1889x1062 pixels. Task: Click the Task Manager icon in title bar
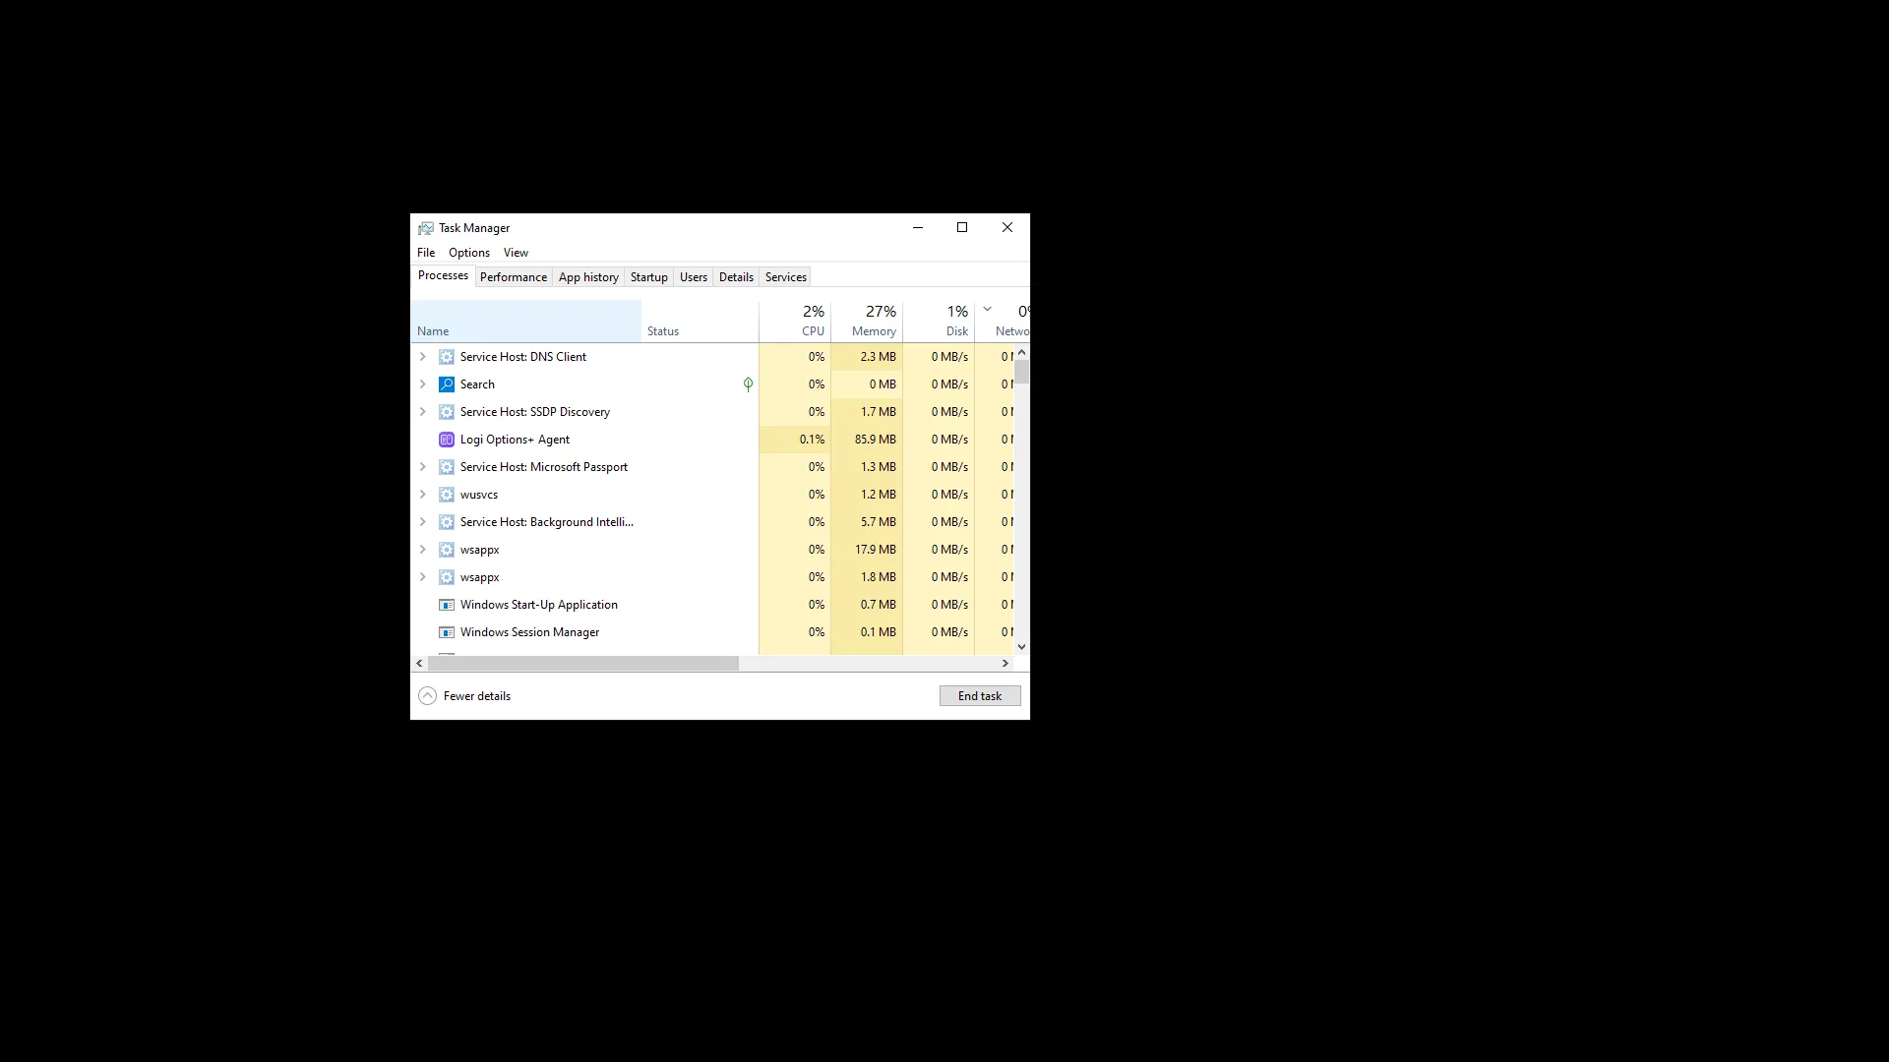426,227
